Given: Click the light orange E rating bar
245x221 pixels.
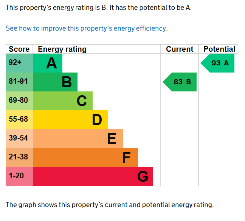Looking at the screenshot, I should tap(78, 139).
